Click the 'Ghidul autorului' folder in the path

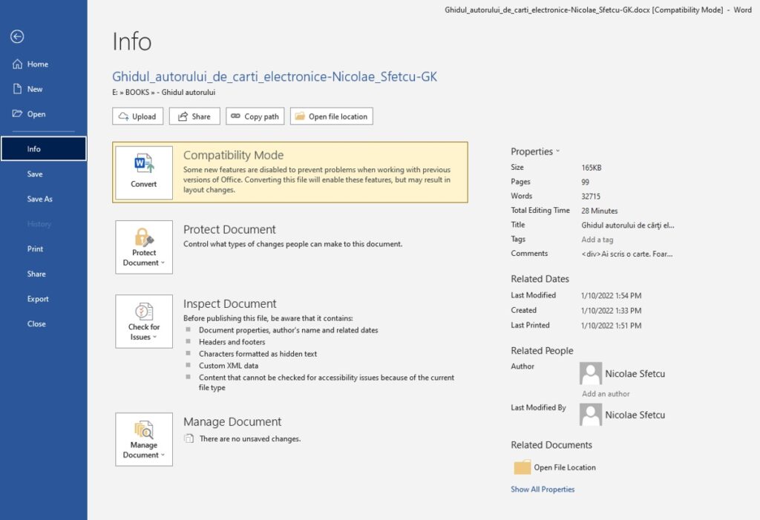188,92
